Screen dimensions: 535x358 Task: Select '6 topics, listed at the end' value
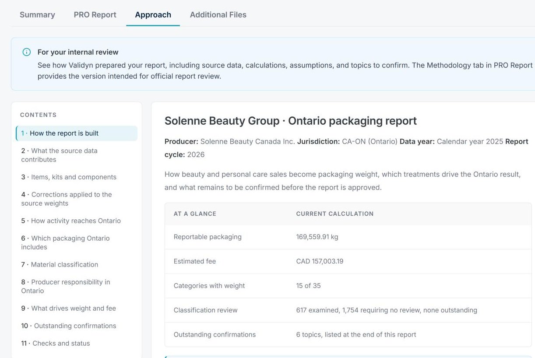pyautogui.click(x=356, y=335)
